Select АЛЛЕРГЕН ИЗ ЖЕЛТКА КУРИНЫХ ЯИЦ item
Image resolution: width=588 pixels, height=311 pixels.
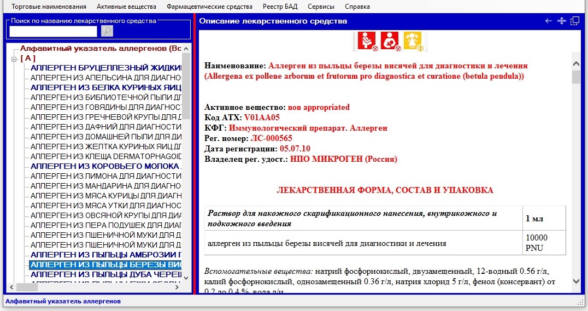[x=106, y=146]
